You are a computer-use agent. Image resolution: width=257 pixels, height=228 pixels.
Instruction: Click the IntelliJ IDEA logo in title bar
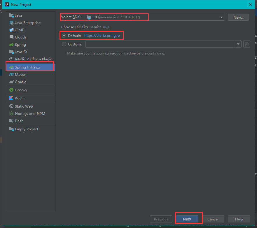coord(7,4)
